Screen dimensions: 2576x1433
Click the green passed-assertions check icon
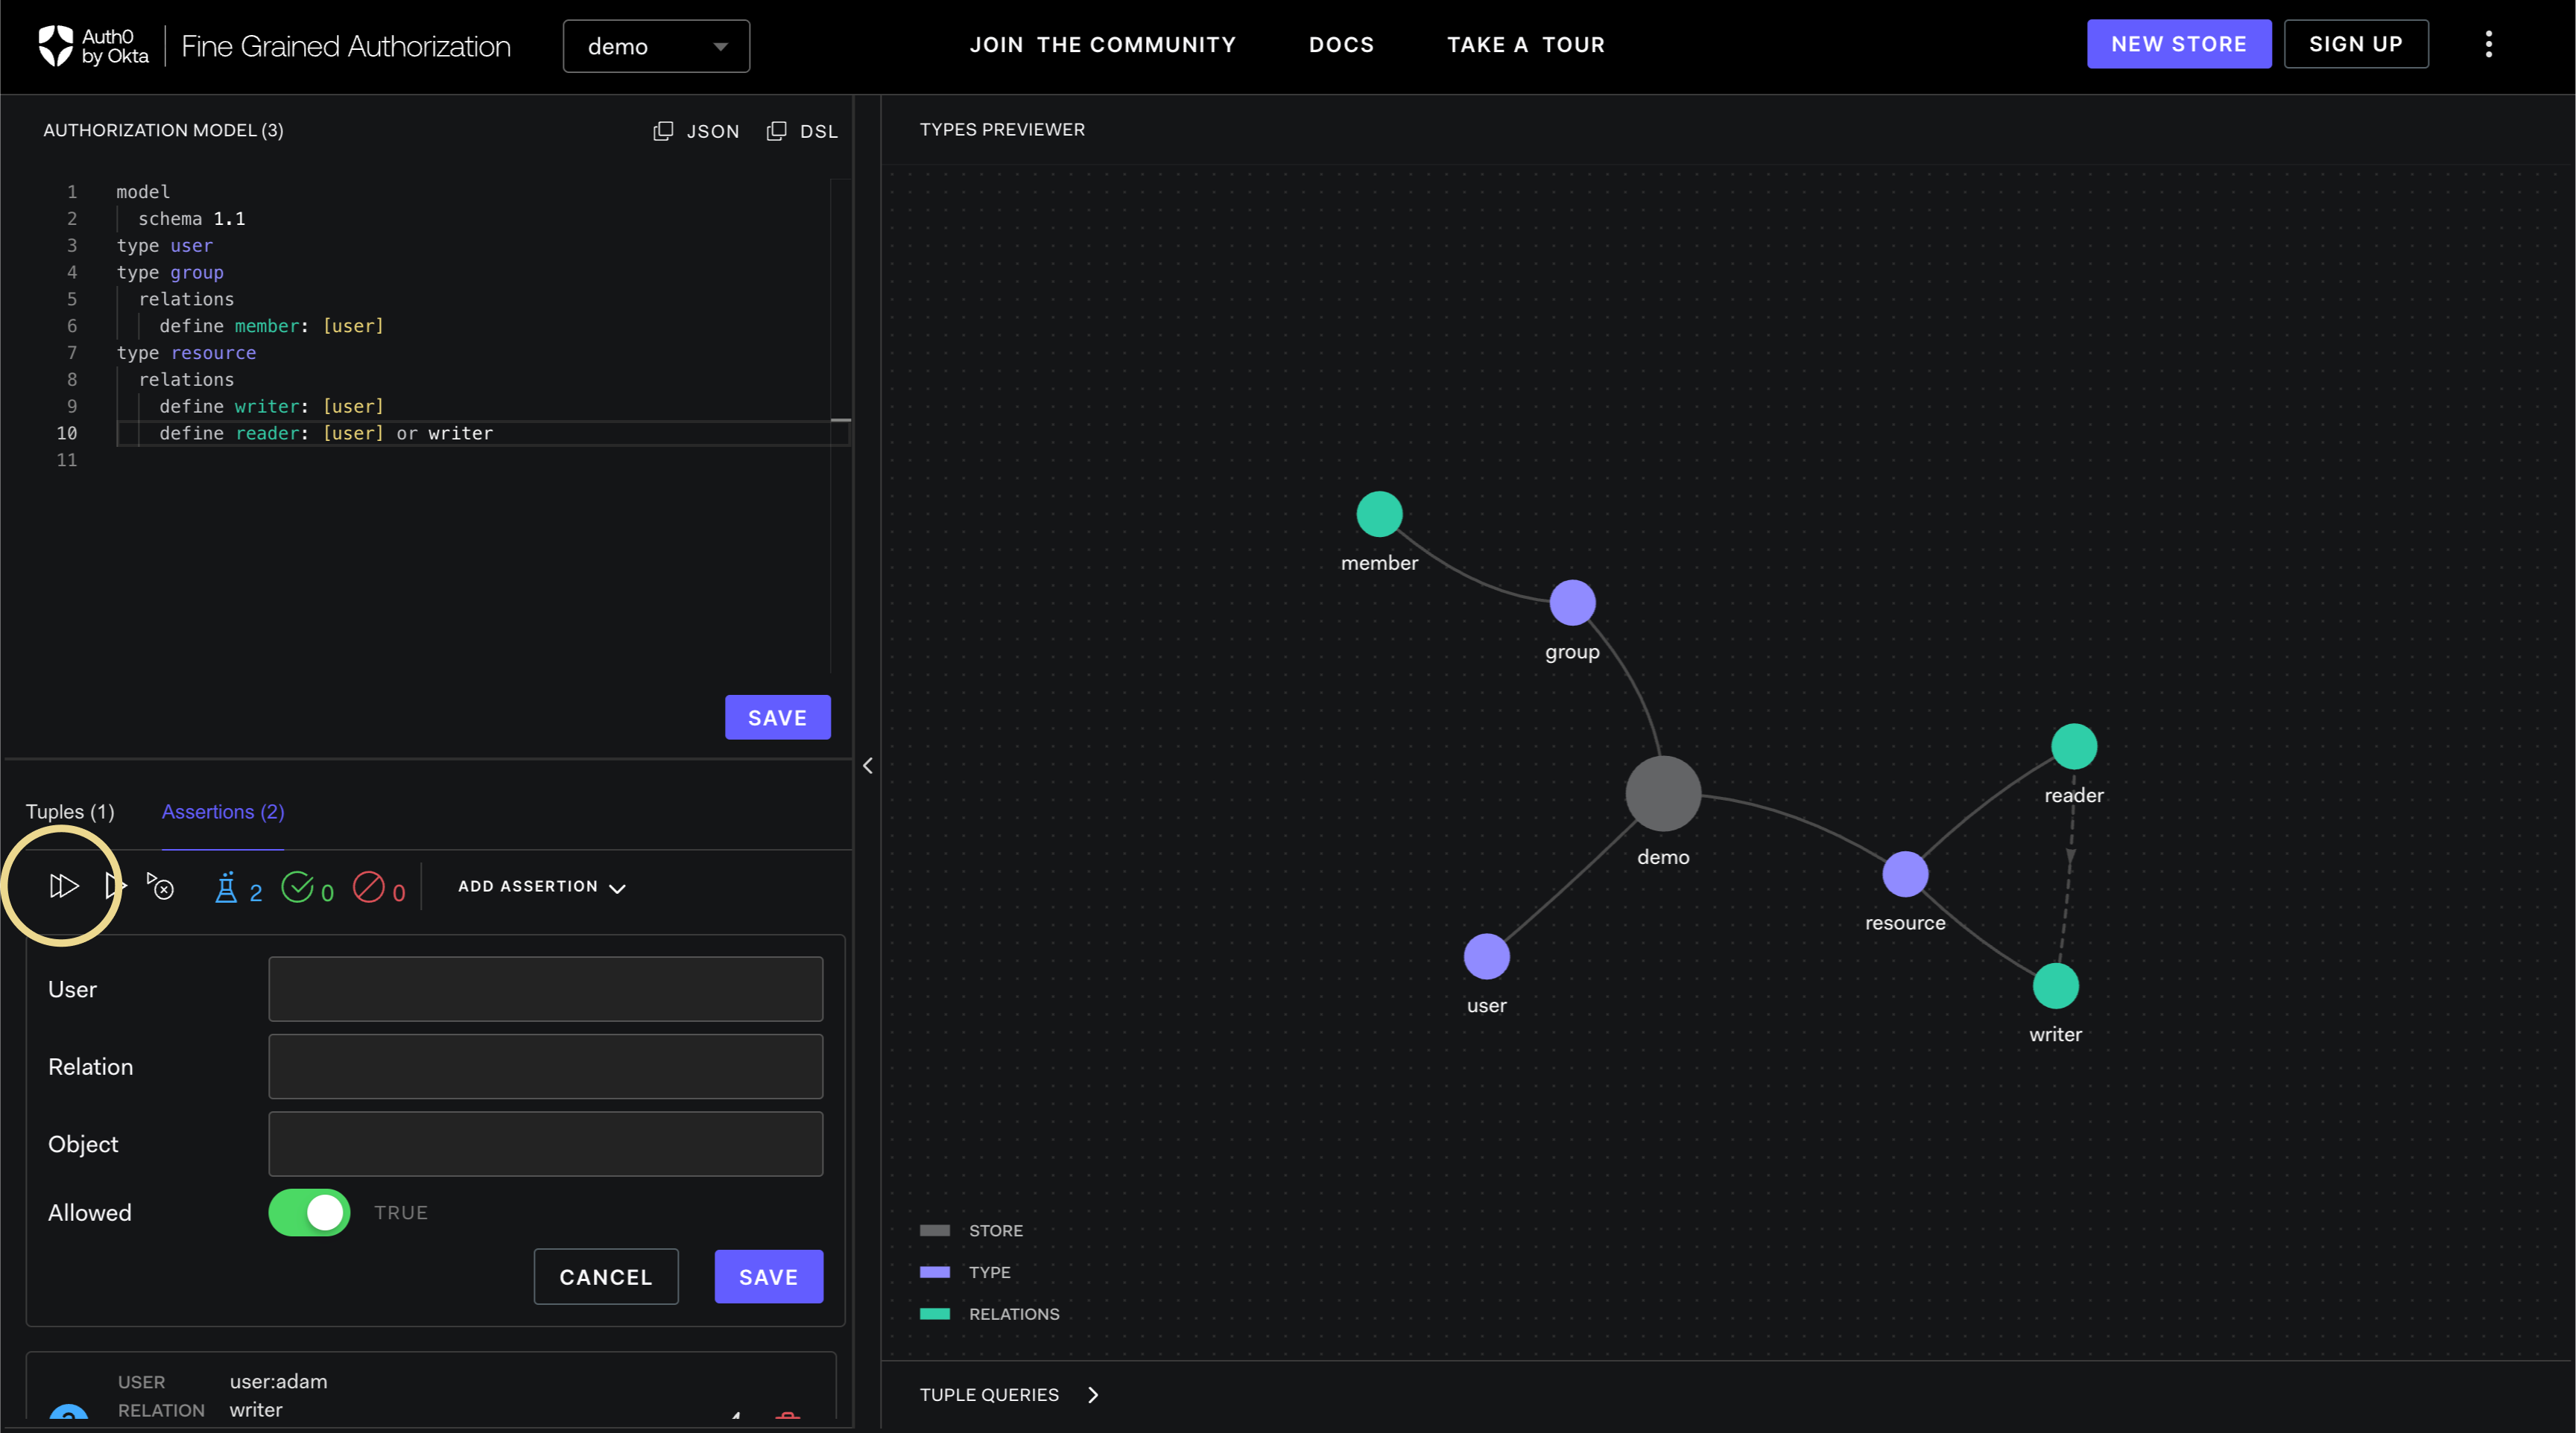pos(297,886)
